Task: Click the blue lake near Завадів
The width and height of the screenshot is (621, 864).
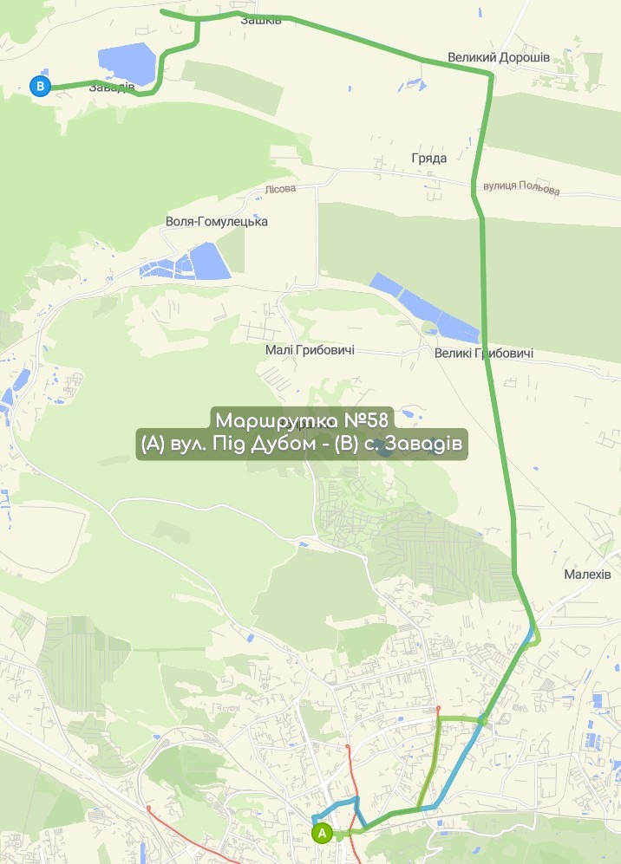Action: click(127, 62)
